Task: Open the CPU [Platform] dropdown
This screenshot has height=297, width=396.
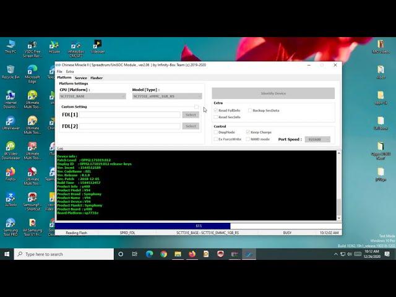Action: point(92,97)
